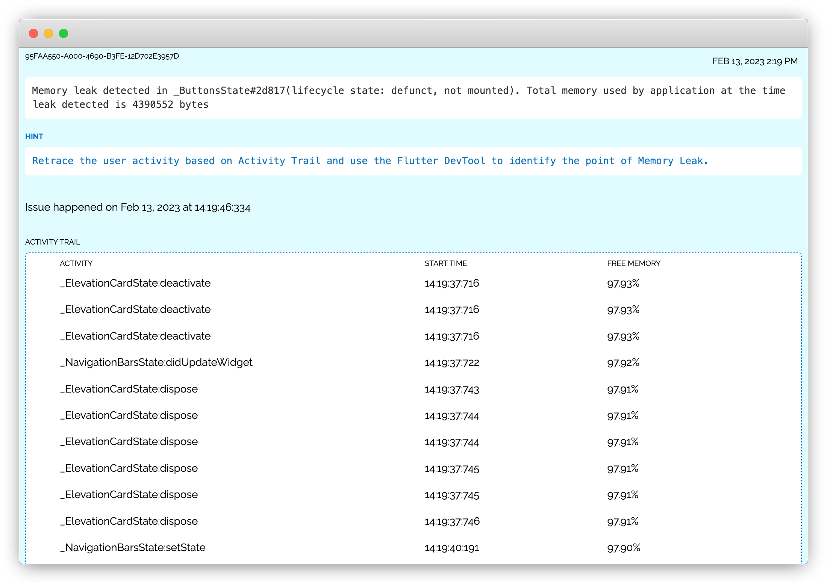Click the issue occurrence time 14:19:46:334
Image resolution: width=827 pixels, height=583 pixels.
222,207
